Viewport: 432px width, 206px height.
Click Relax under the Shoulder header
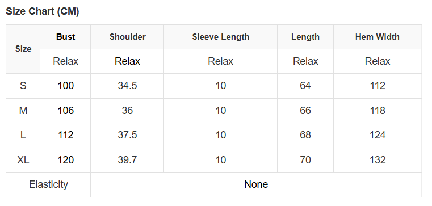tap(127, 61)
